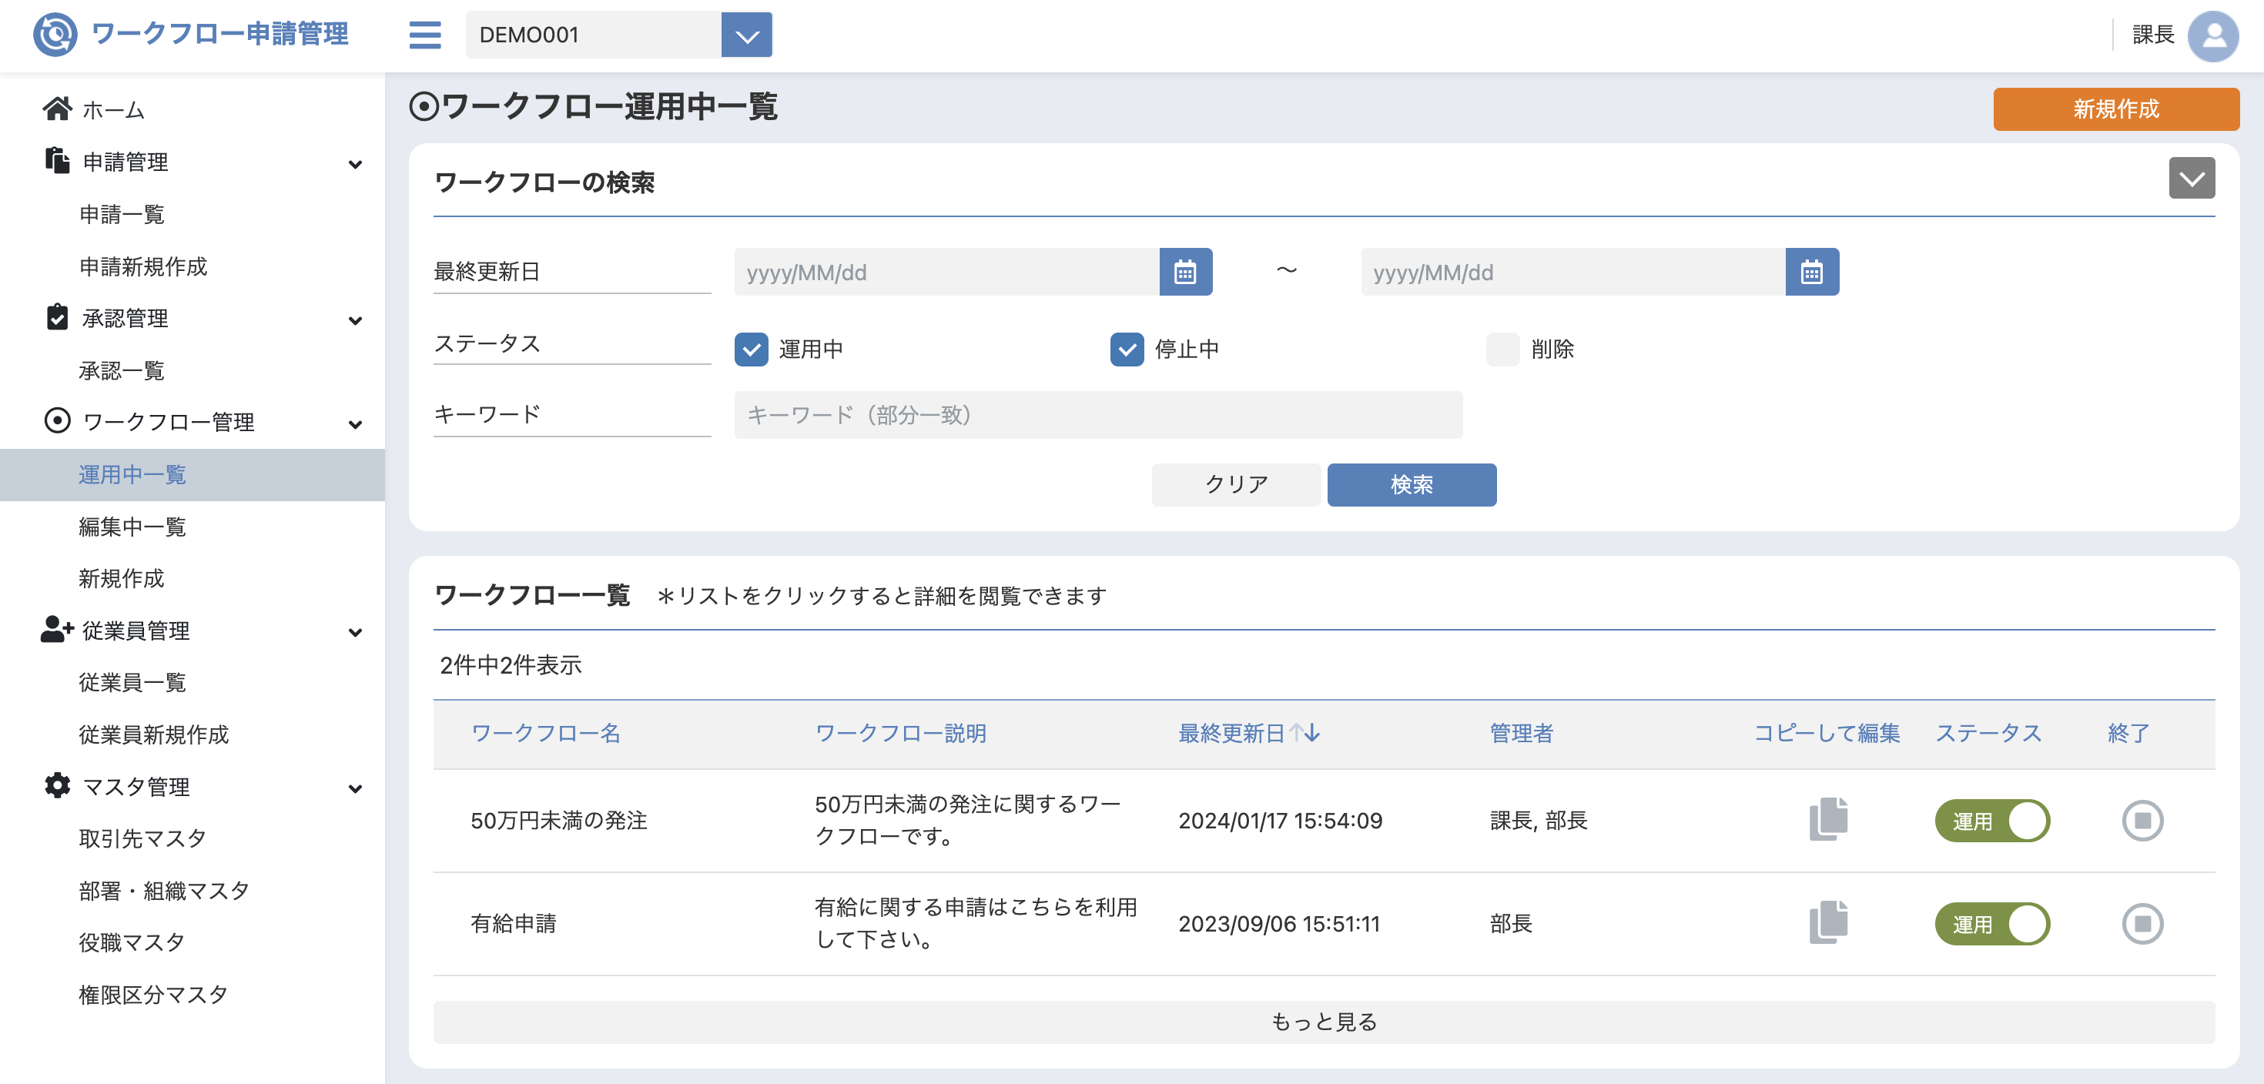Copy and edit 50万円未満の発注 workflow

1828,820
